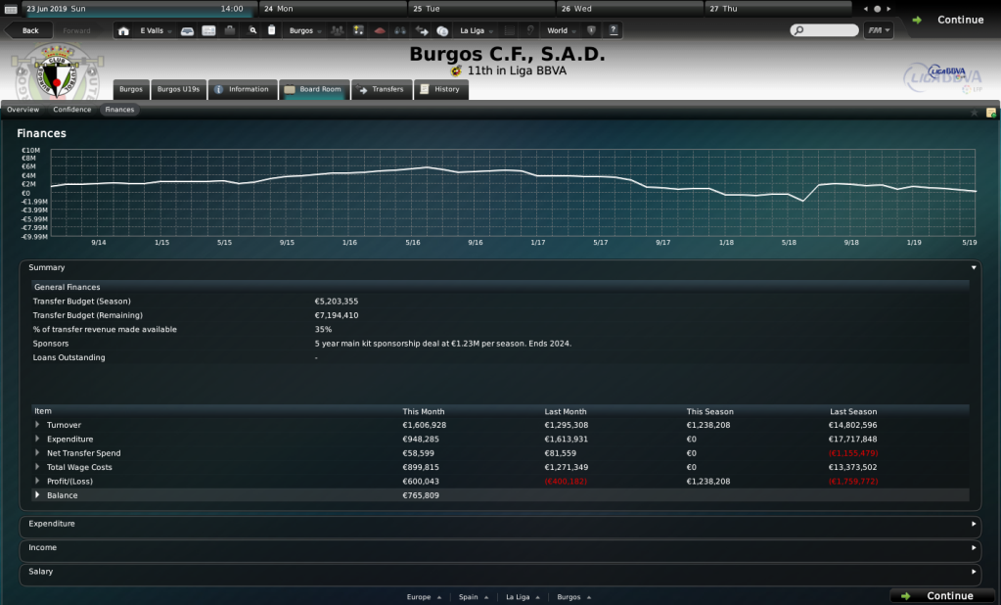Expand the Net Transfer Spend row
This screenshot has width=1001, height=605.
point(37,453)
